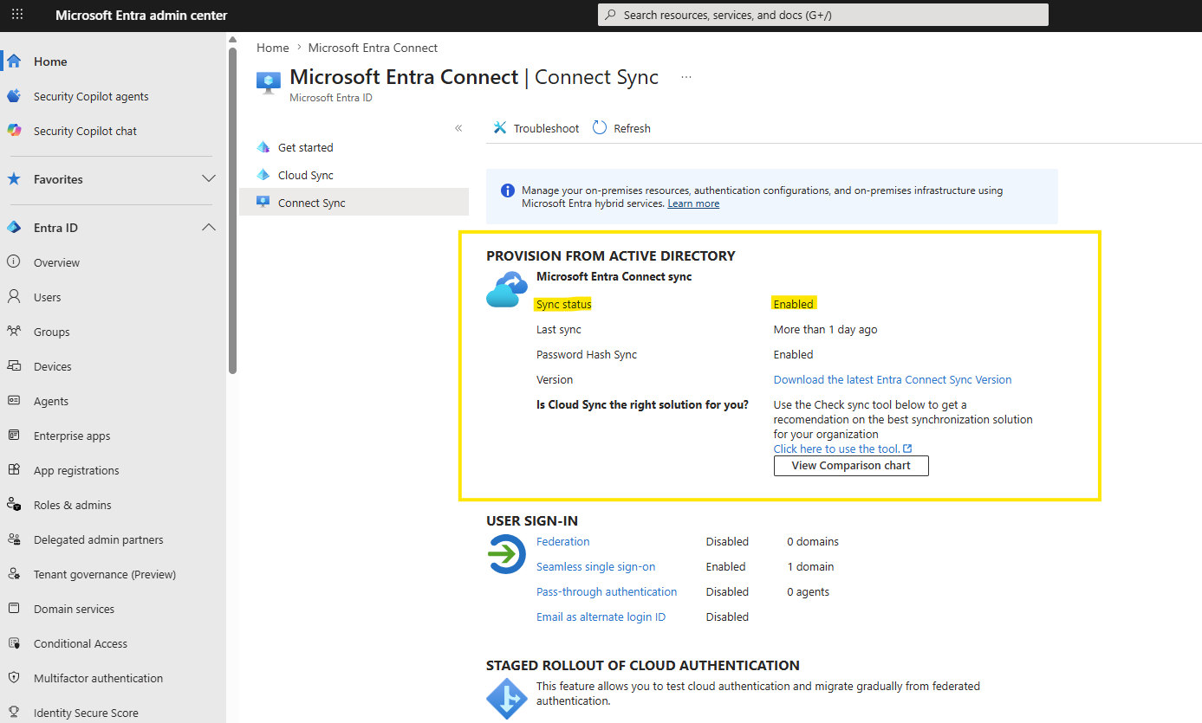Image resolution: width=1202 pixels, height=723 pixels.
Task: Open the Learn more link
Action: (693, 203)
